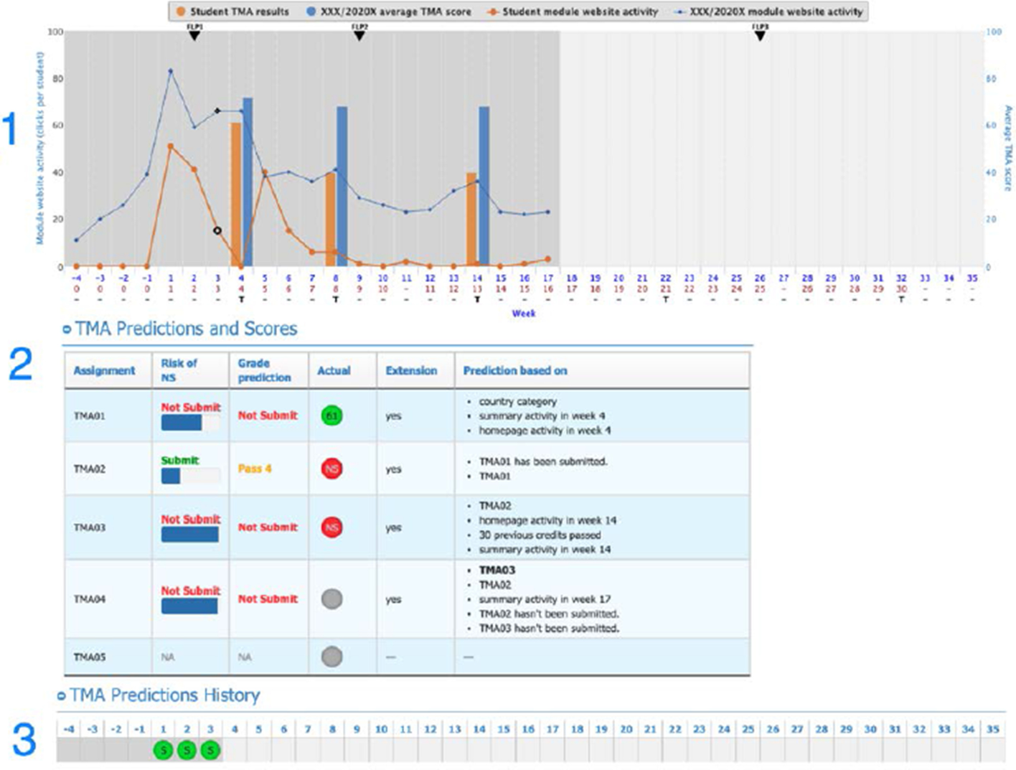Image resolution: width=1016 pixels, height=770 pixels.
Task: Click week 2 green S prediction icon
Action: pos(187,751)
